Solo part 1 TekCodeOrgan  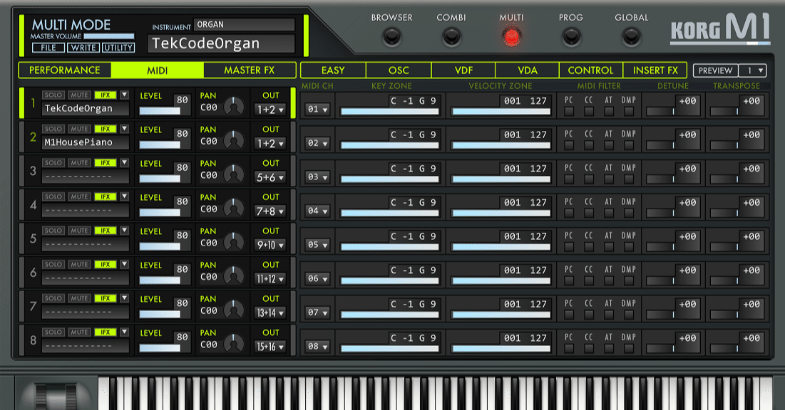tap(53, 95)
